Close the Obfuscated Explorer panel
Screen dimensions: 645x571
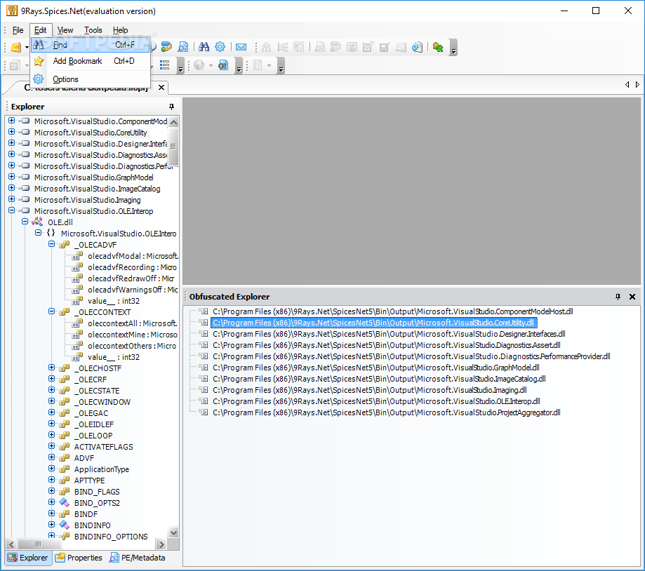[632, 297]
